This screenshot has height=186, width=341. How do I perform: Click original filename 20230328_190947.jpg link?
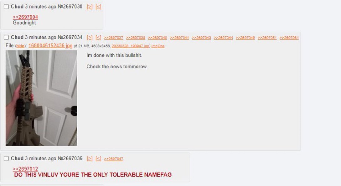[x=131, y=46]
